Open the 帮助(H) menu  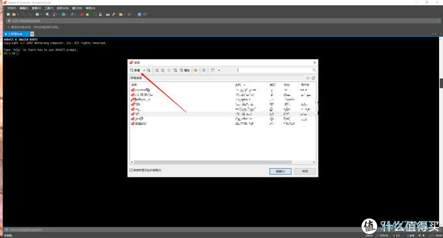pos(91,8)
